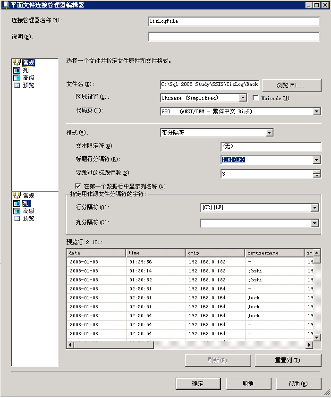Click the selected 列 icon in lower list
Viewport: 331px width, 398px height.
pos(17,203)
